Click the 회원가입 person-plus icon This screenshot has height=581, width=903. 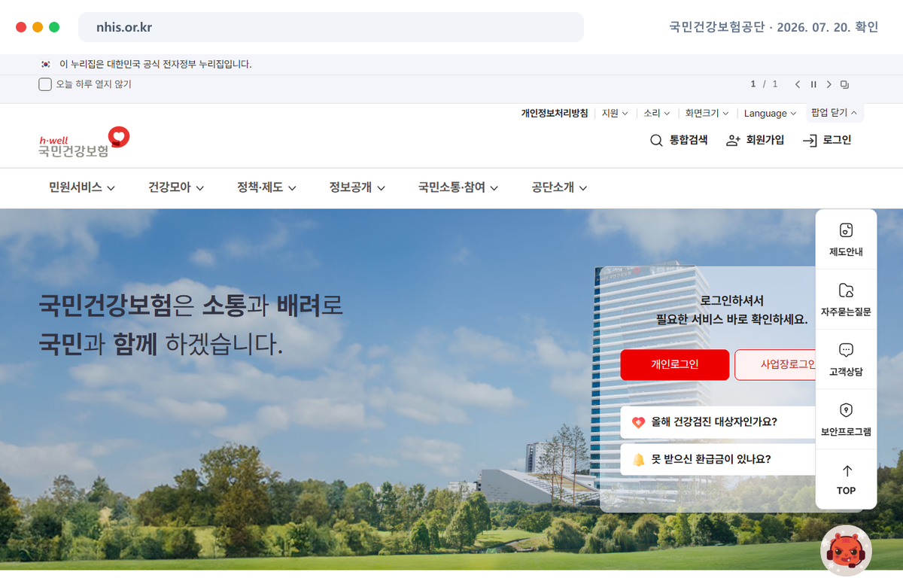click(734, 140)
